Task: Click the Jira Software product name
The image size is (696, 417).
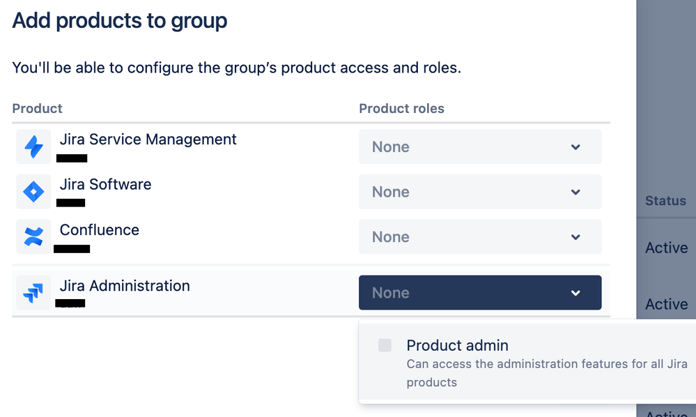Action: tap(105, 185)
